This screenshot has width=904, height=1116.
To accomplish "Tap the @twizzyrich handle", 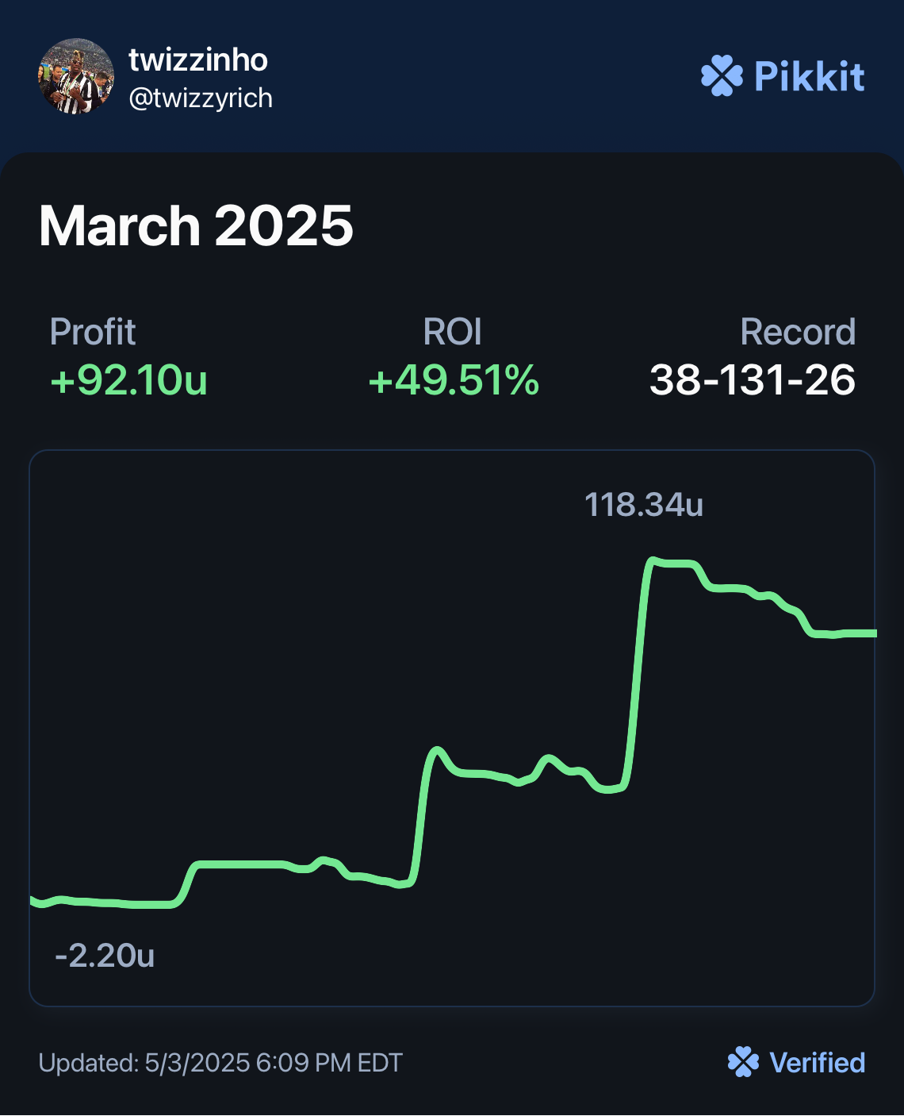I will click(201, 98).
